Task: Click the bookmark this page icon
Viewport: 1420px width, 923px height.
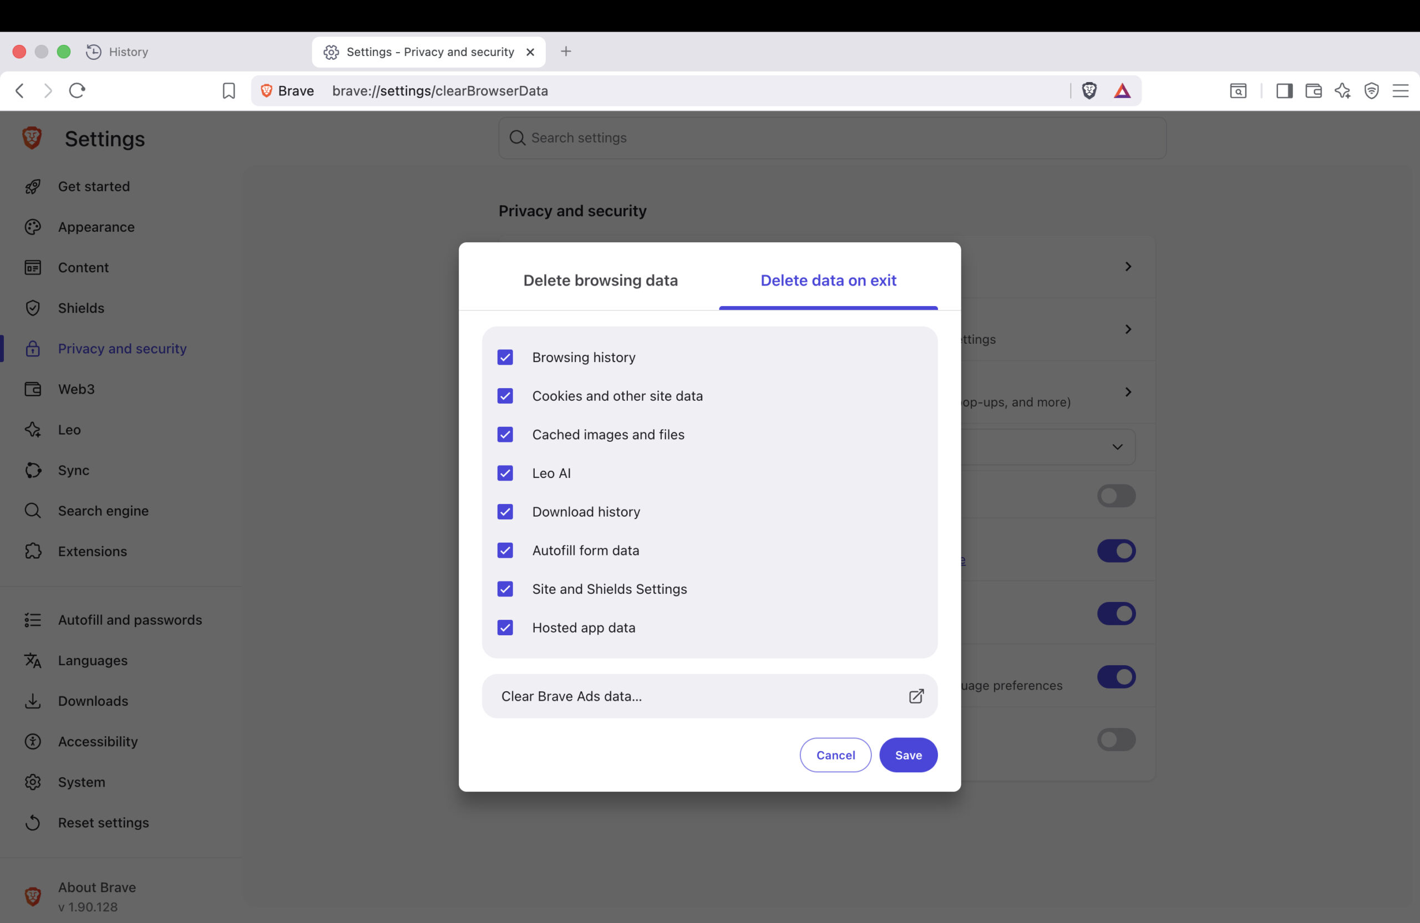Action: tap(229, 90)
